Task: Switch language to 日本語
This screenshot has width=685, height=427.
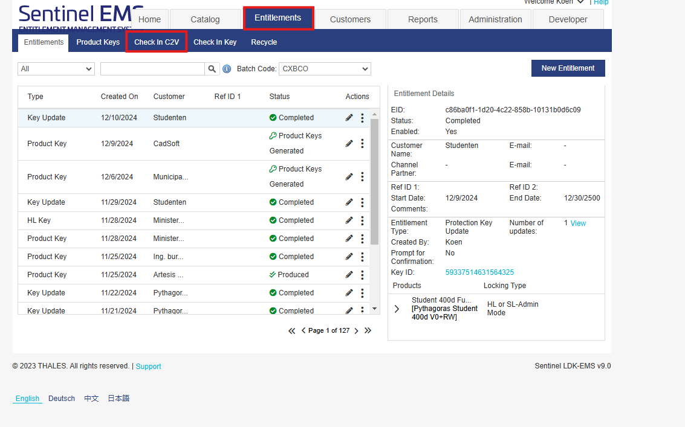Action: (118, 398)
